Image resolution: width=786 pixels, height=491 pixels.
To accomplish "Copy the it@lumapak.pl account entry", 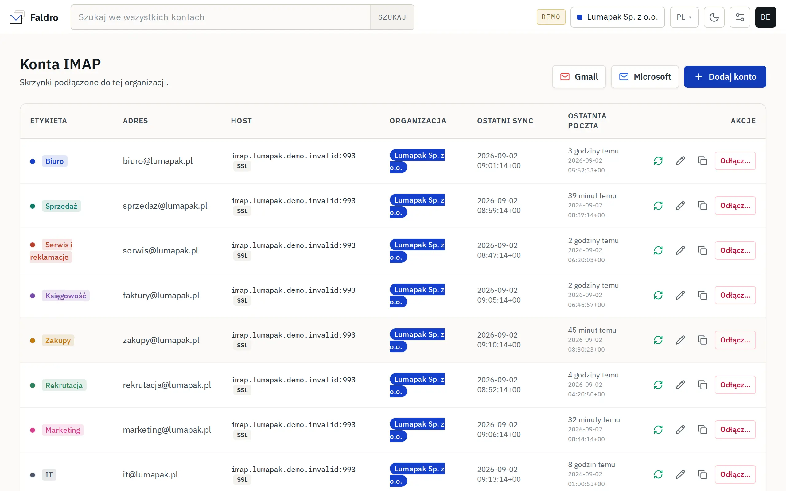I will pyautogui.click(x=702, y=474).
